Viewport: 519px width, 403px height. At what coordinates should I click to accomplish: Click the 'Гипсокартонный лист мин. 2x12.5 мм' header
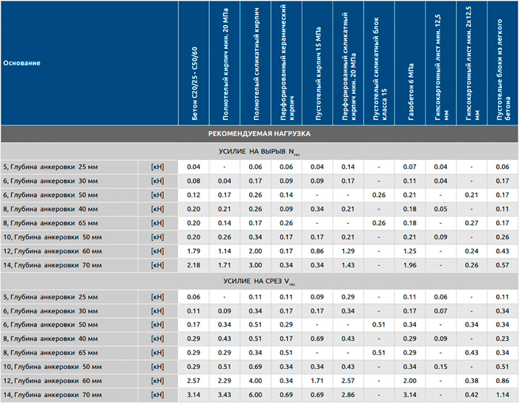pyautogui.click(x=472, y=63)
